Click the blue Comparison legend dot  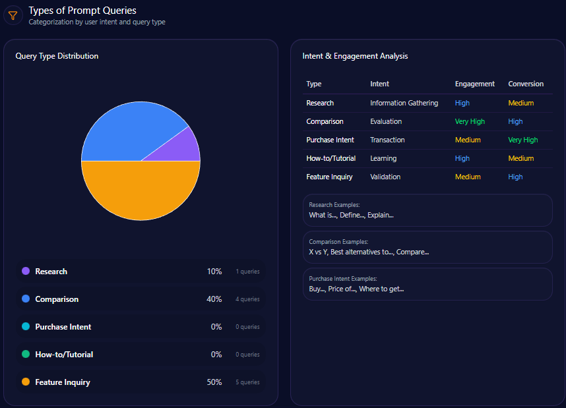point(26,299)
